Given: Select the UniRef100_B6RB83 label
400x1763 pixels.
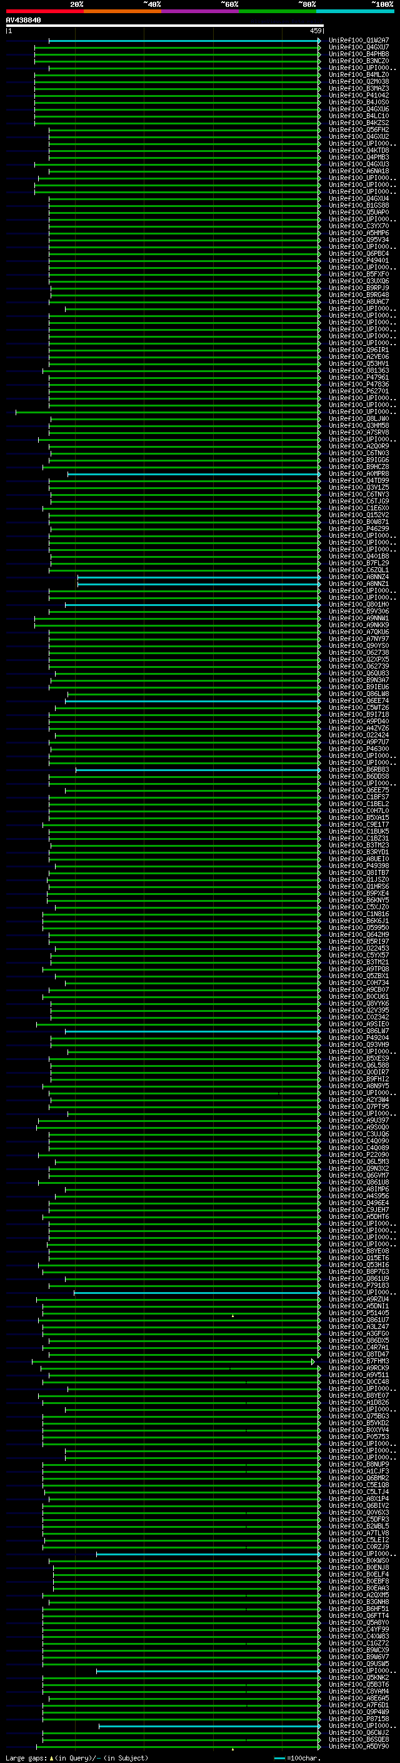Looking at the screenshot, I should (358, 769).
